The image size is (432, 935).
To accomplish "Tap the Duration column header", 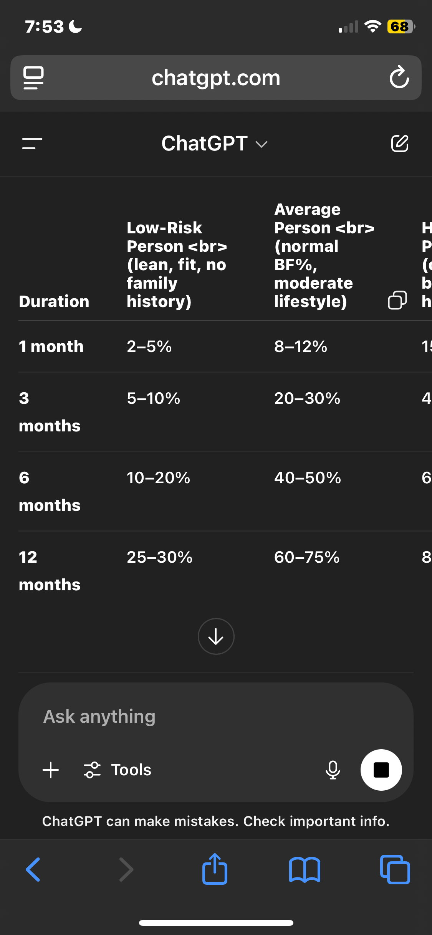I will 54,301.
